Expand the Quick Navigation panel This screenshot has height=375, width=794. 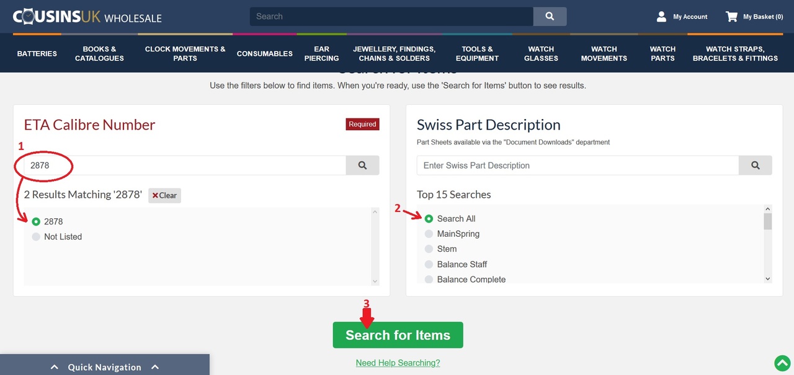pos(104,367)
